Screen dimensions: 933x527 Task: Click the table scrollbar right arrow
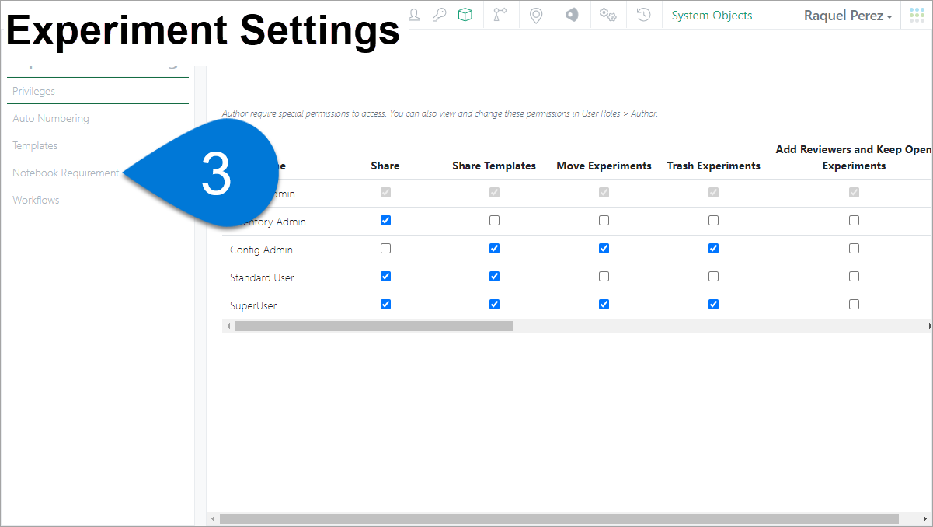(930, 326)
